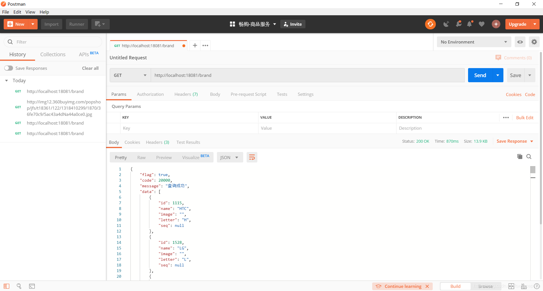Screen dimensions: 543x291
Task: Open the environment quick look eye icon
Action: point(520,42)
